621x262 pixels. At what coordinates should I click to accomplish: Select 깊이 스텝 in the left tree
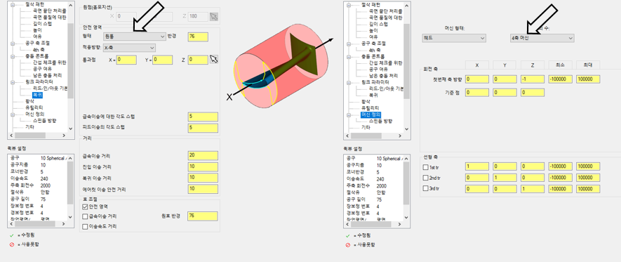tap(42, 24)
